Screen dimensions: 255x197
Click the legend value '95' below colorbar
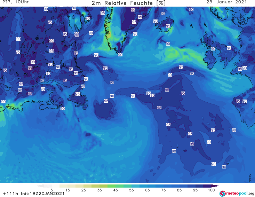[195, 190]
